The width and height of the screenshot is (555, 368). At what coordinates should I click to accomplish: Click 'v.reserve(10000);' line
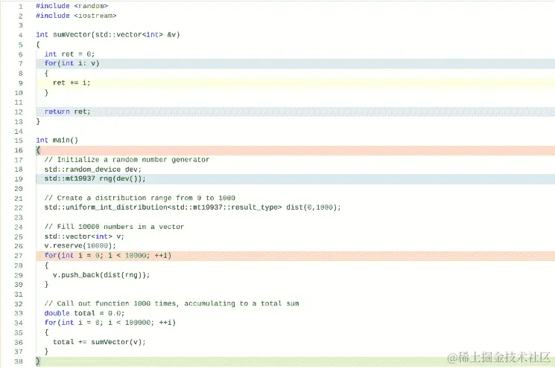tap(80, 246)
